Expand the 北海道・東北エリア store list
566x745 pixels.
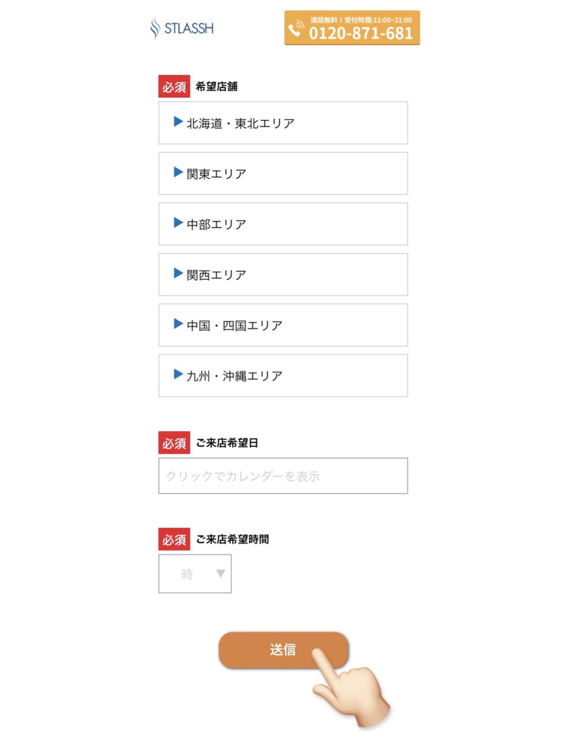pyautogui.click(x=283, y=123)
